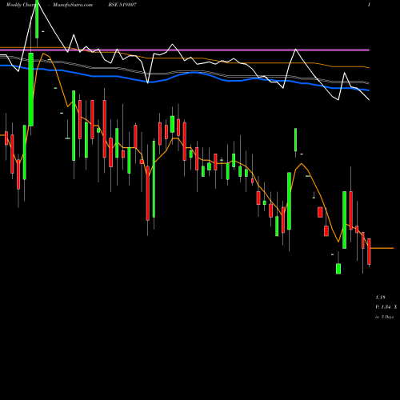The image size is (400, 400).
Task: Click the 'BSE 519307' symbol label
Action: [x=123, y=5]
